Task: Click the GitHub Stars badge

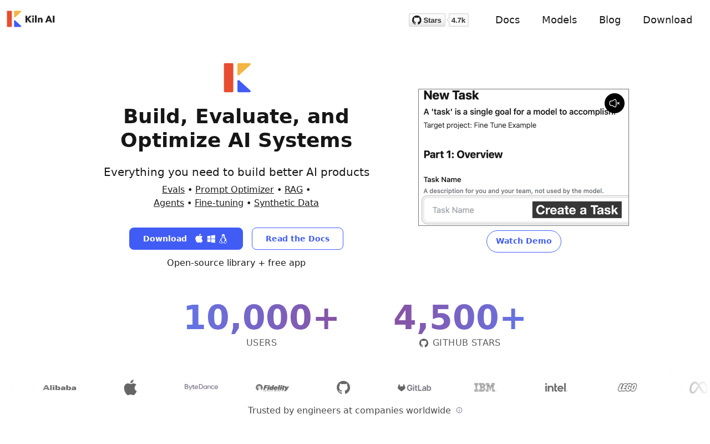Action: pyautogui.click(x=427, y=20)
